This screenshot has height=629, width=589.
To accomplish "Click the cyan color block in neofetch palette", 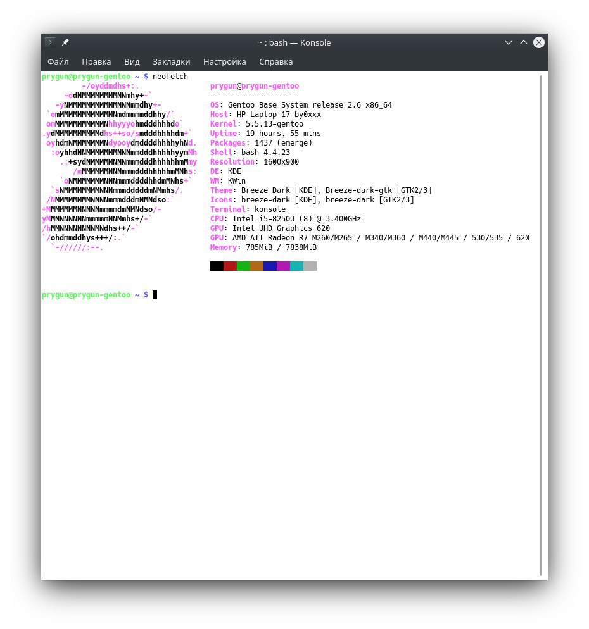I will tap(296, 266).
